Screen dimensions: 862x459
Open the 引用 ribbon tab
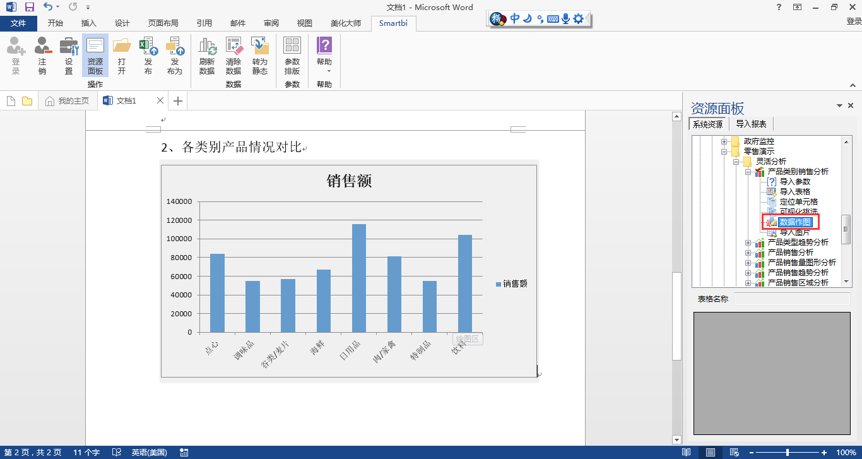coord(204,23)
